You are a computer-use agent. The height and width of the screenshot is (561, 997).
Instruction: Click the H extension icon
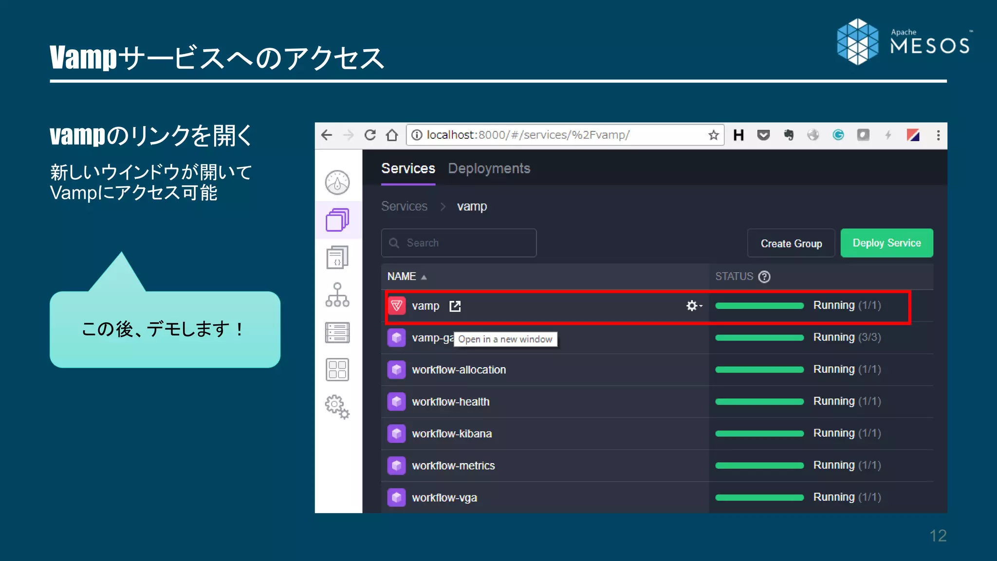739,135
